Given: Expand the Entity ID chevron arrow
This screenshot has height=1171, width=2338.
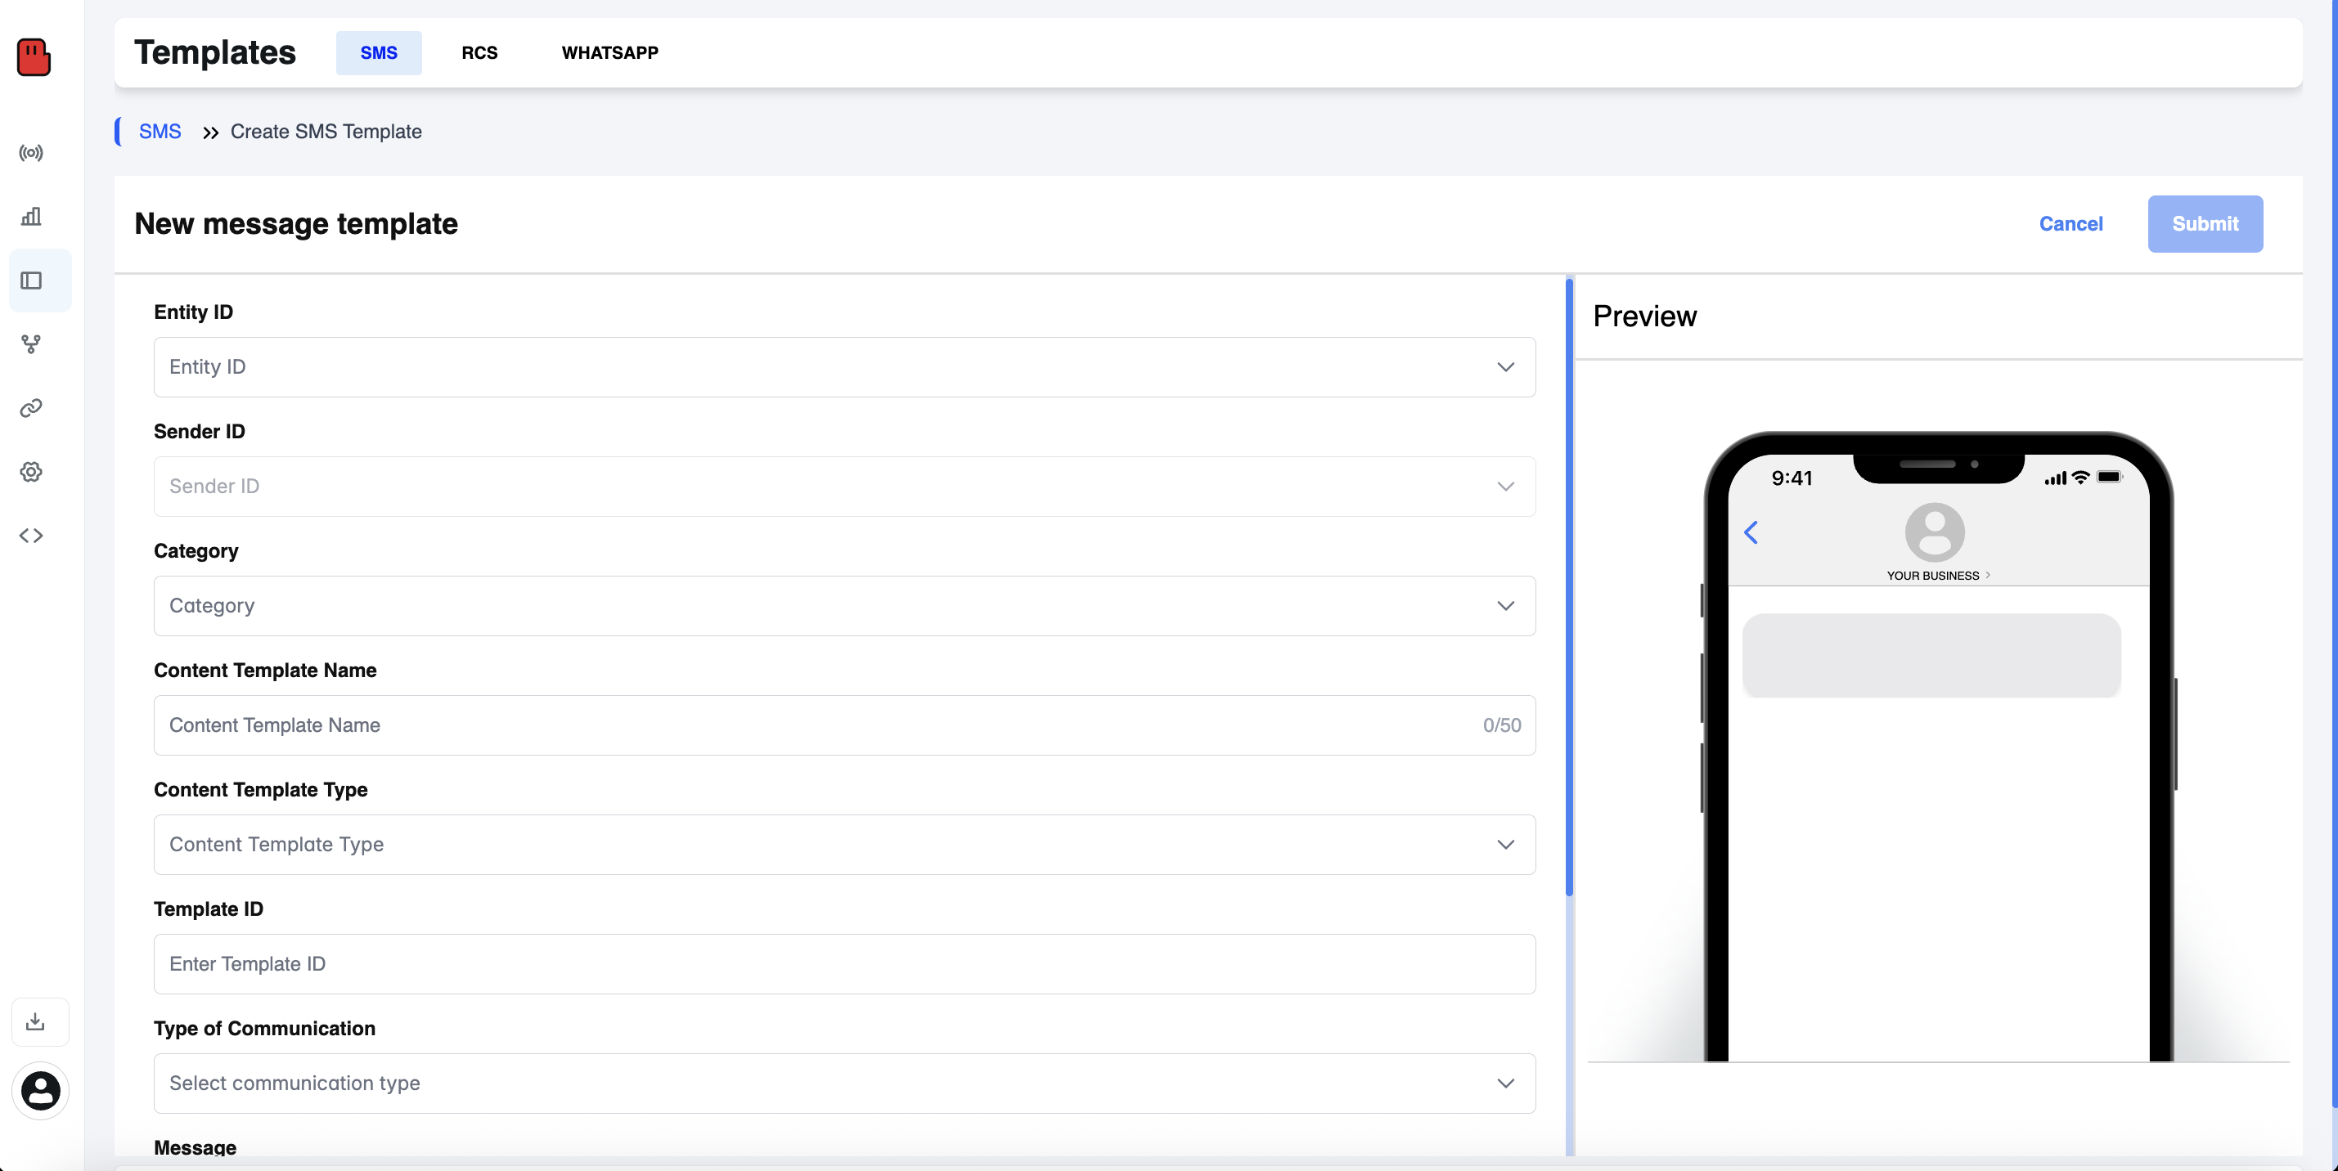Looking at the screenshot, I should (x=1506, y=367).
